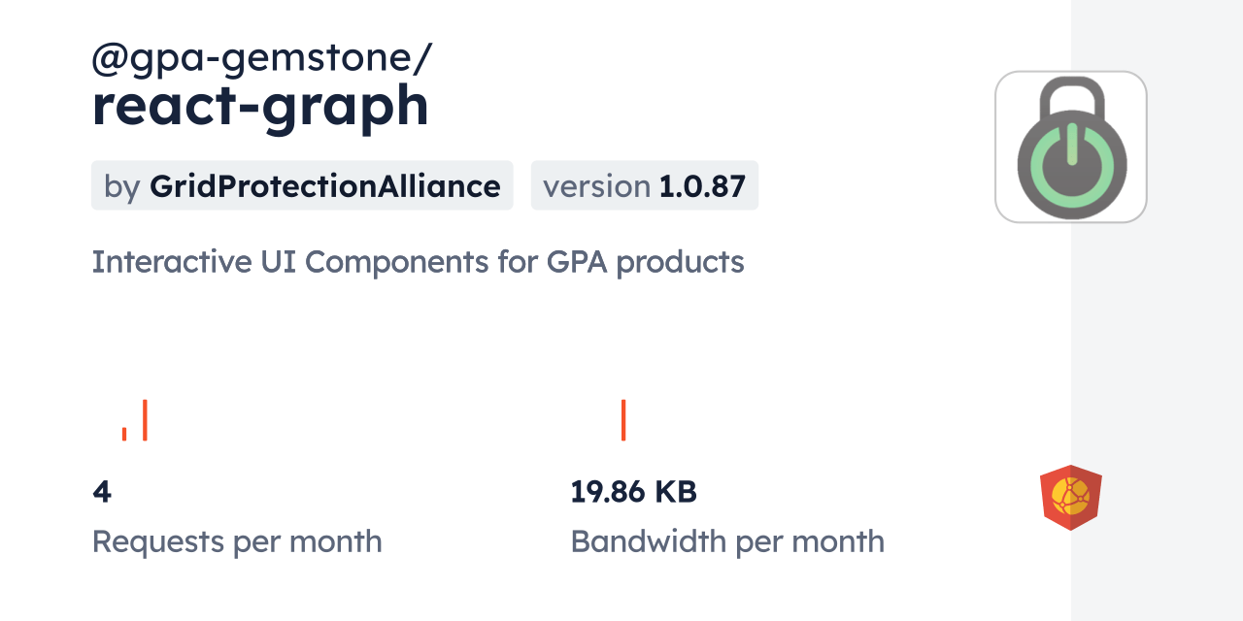
Task: Click the Requests per month label
Action: pyautogui.click(x=237, y=541)
